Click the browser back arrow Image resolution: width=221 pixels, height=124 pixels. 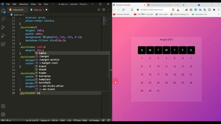tap(114, 10)
